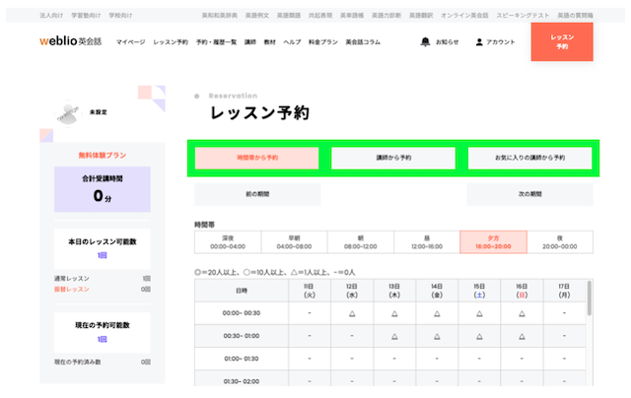Pick the 00:00-00:30 triangle on 16日(日)
Viewport: 631px width, 398px height.
(522, 313)
